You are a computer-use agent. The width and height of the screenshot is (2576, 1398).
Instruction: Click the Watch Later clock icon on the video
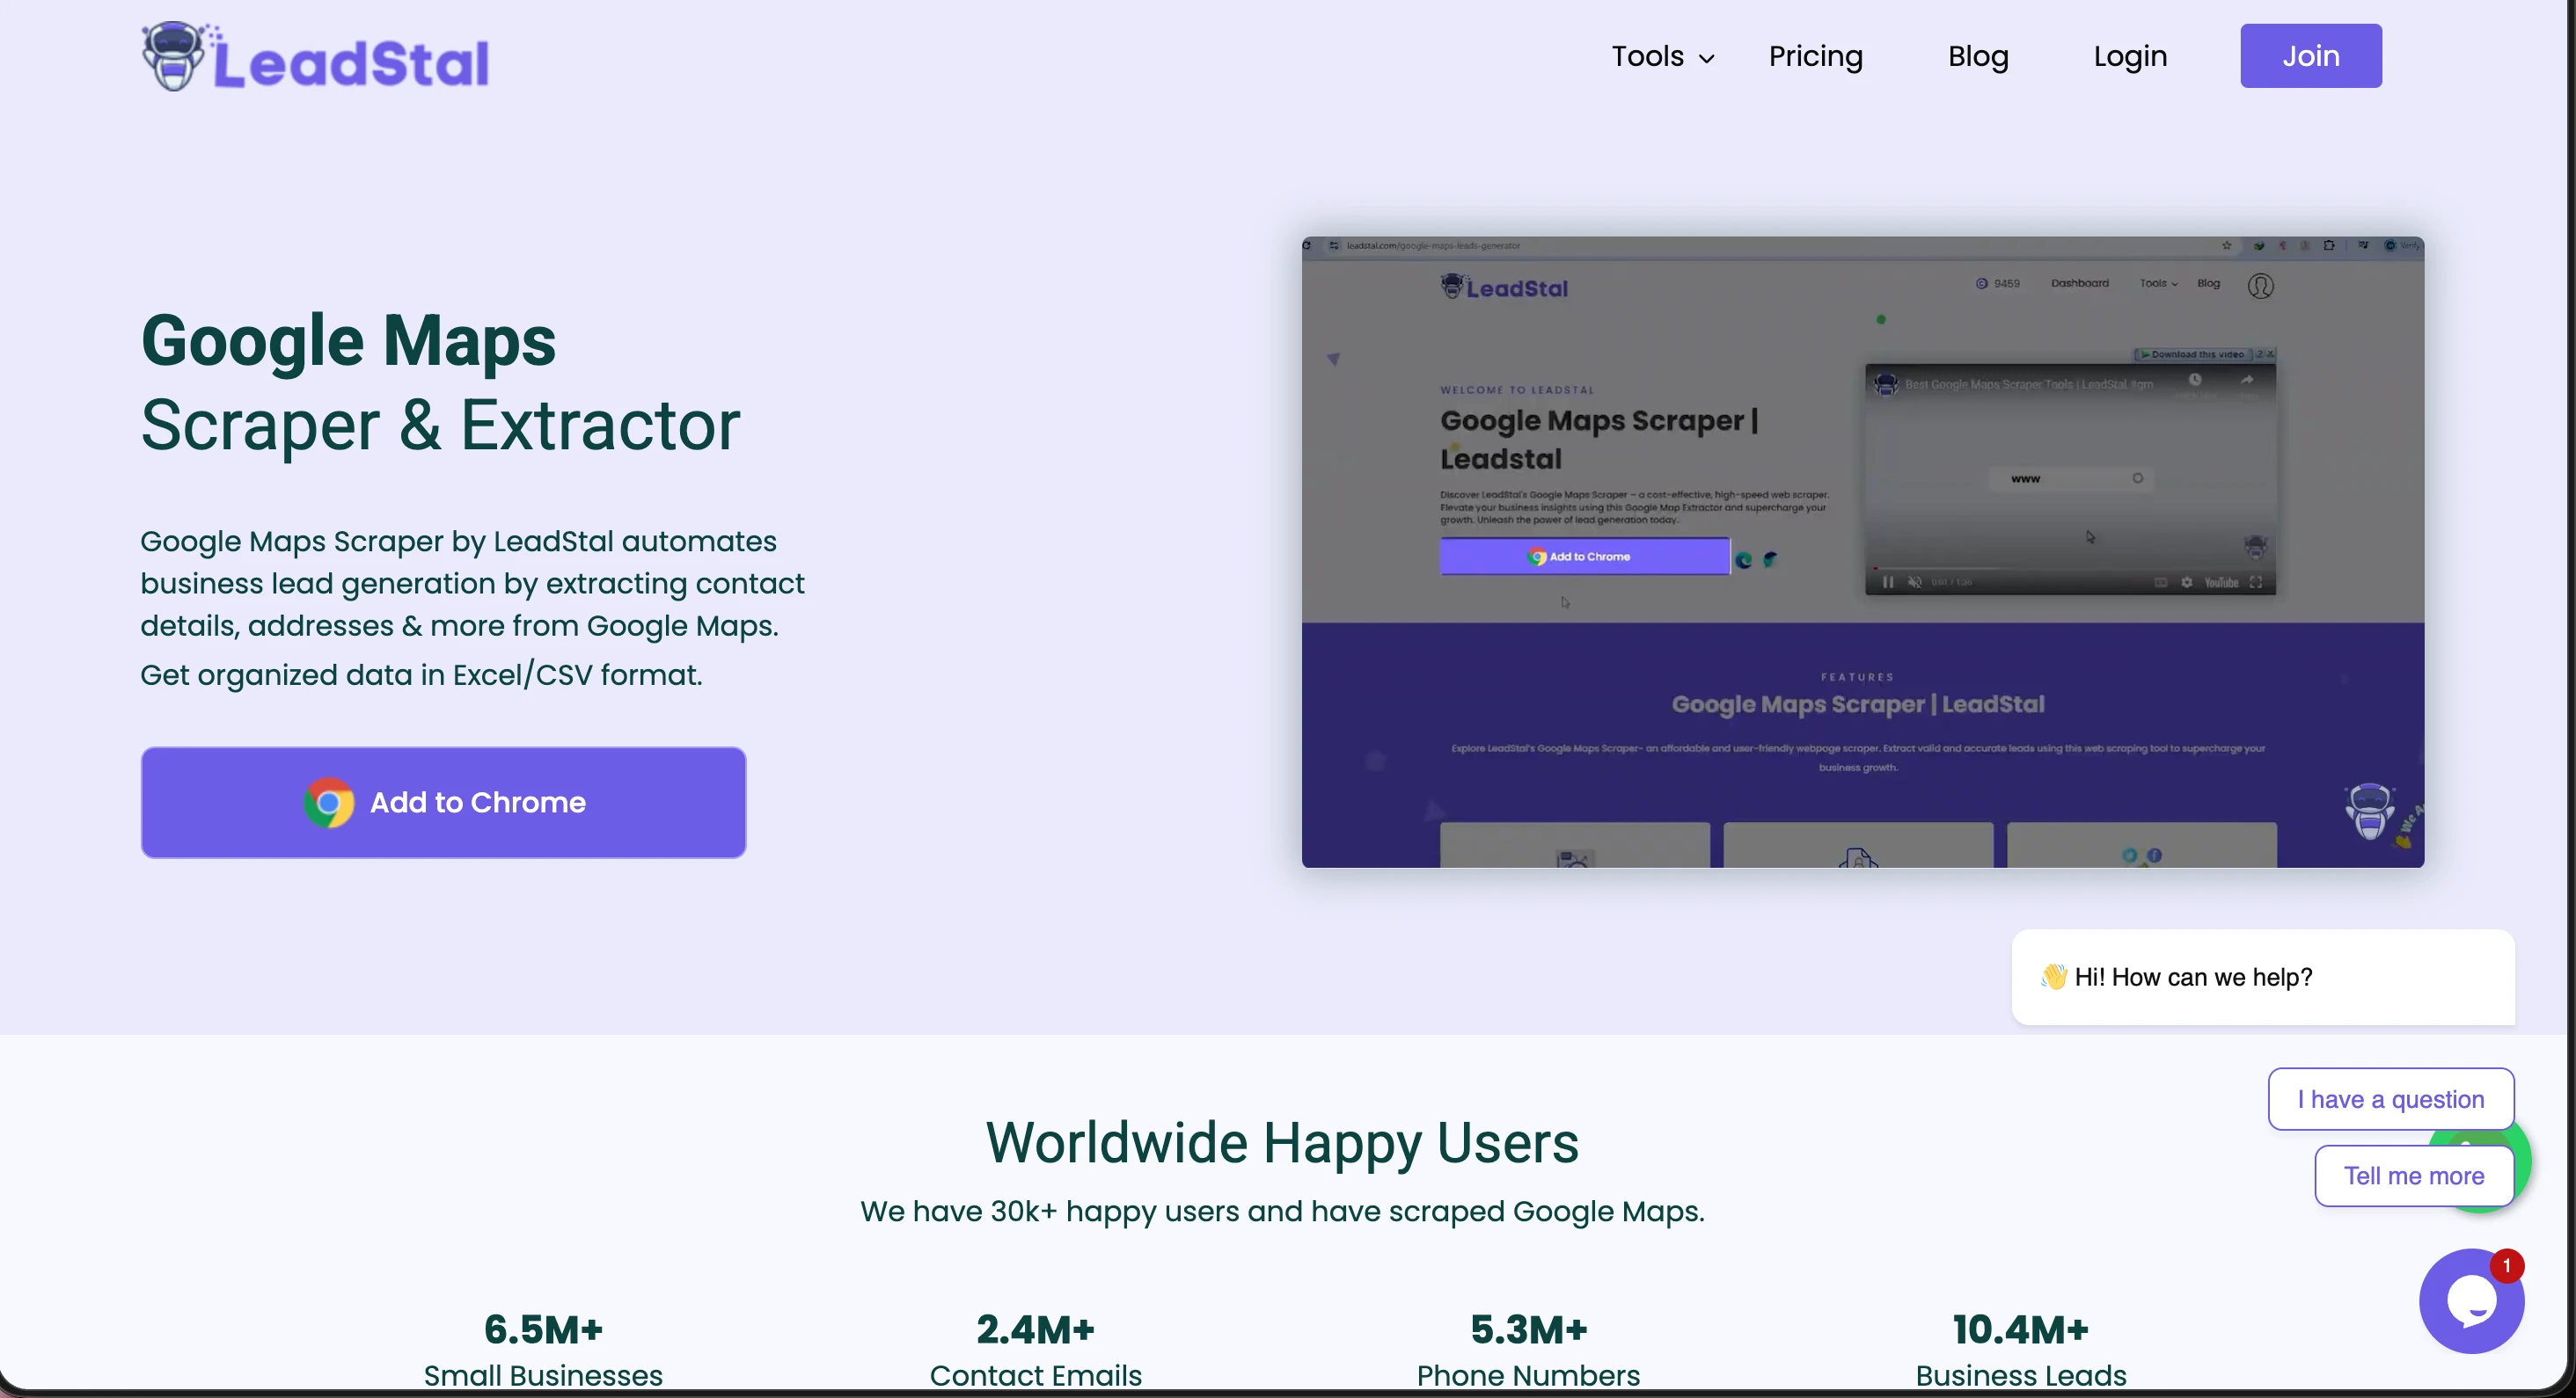click(x=2196, y=381)
